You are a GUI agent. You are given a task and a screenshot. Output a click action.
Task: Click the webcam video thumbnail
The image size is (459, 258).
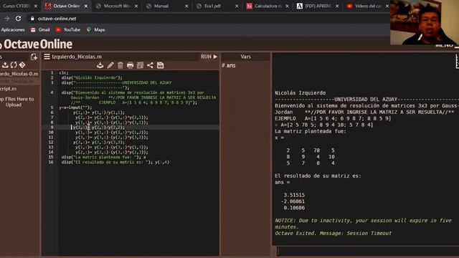click(425, 22)
